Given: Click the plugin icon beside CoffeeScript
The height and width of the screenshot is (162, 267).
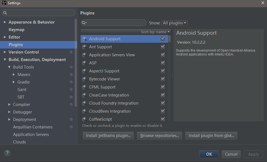Looking at the screenshot, I should (x=85, y=119).
